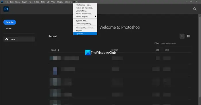
Task: Switch to list view icon
Action: point(182,36)
